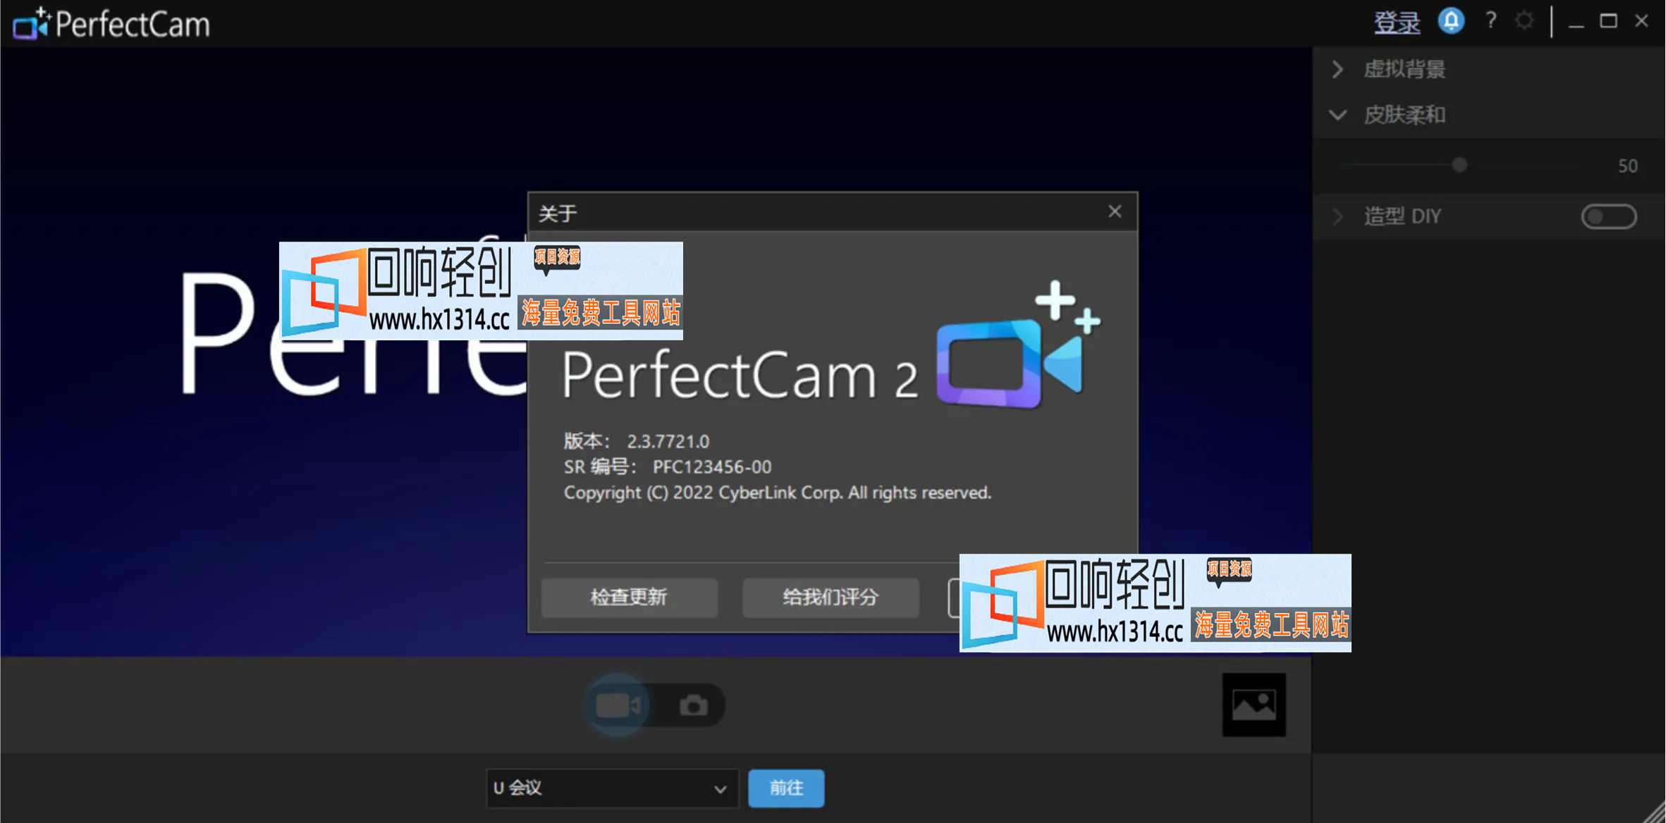Click the 检查更新 button
This screenshot has width=1666, height=823.
[x=629, y=598]
